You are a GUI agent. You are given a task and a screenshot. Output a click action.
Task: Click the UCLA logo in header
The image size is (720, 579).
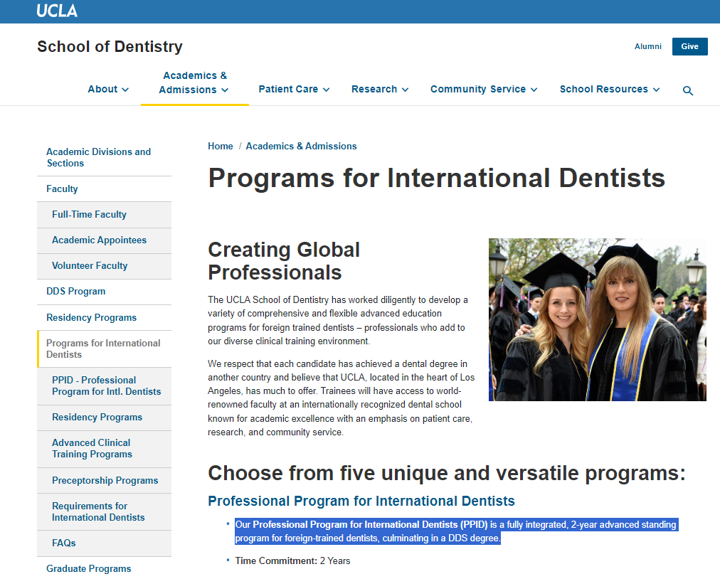(57, 11)
